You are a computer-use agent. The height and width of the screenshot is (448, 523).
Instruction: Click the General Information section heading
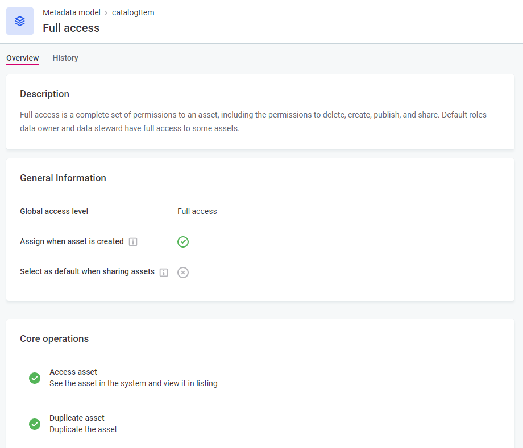[63, 178]
